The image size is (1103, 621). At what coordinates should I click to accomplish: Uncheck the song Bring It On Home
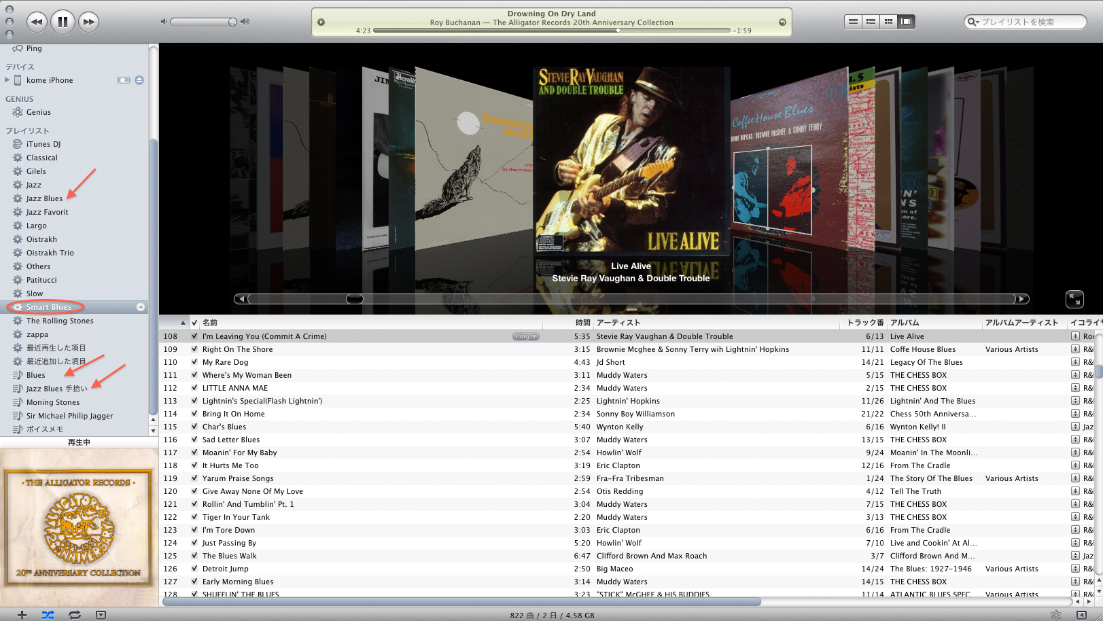[194, 414]
